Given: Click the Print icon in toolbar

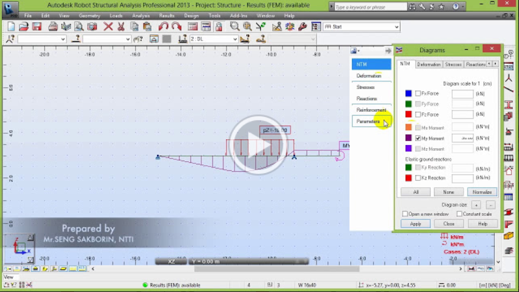Looking at the screenshot, I should click(53, 27).
